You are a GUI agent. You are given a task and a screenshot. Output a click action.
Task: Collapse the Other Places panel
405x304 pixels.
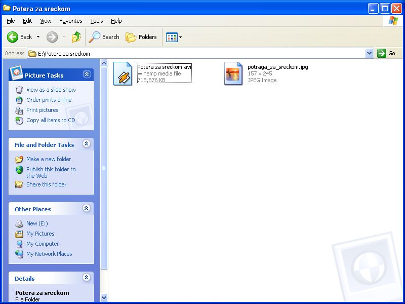click(86, 208)
